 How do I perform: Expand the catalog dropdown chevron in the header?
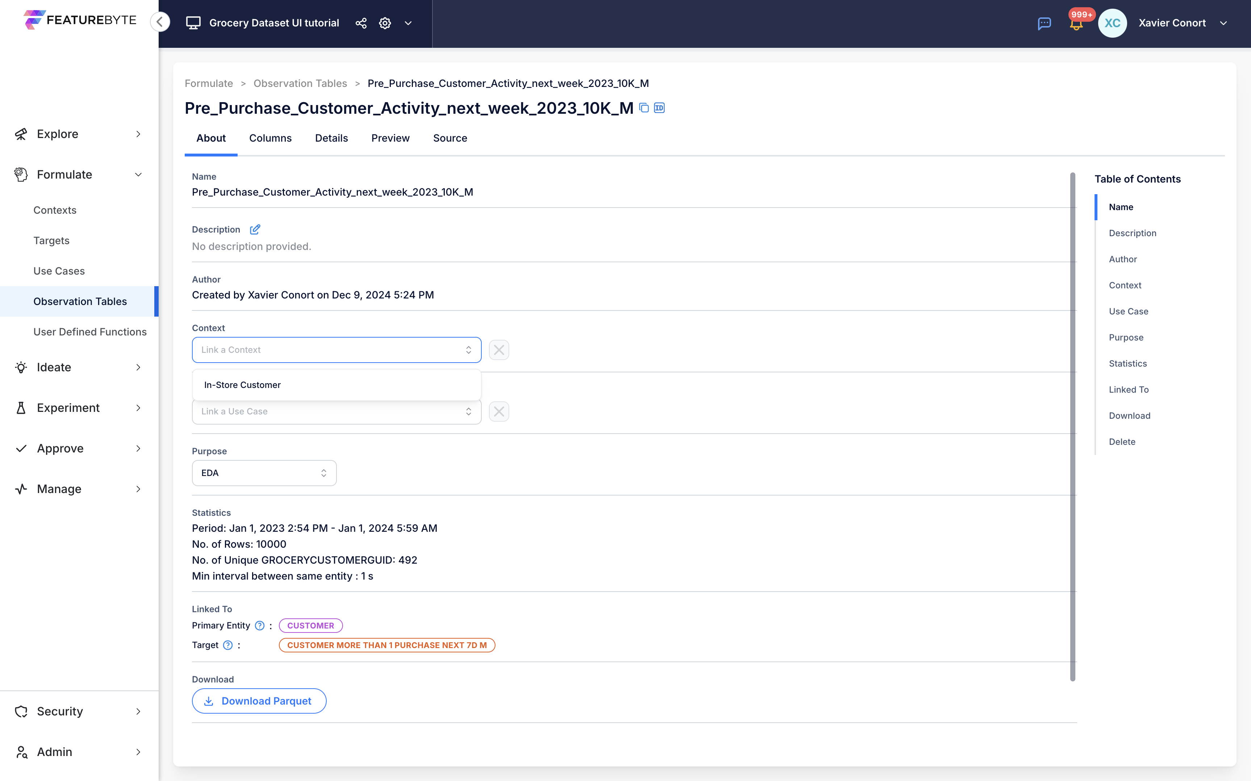pos(408,23)
